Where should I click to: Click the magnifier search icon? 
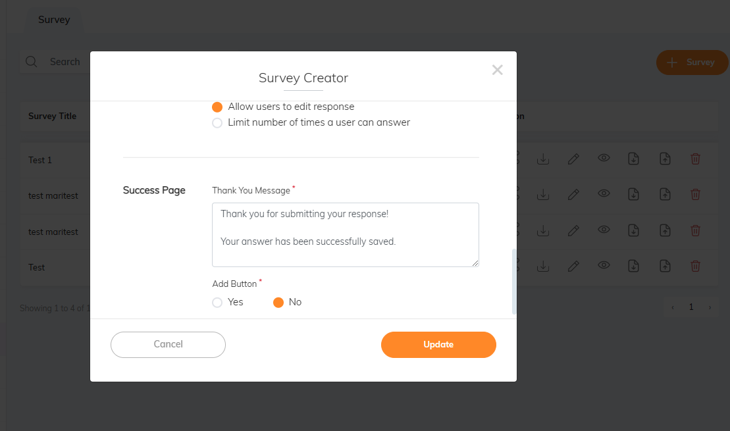tap(31, 61)
